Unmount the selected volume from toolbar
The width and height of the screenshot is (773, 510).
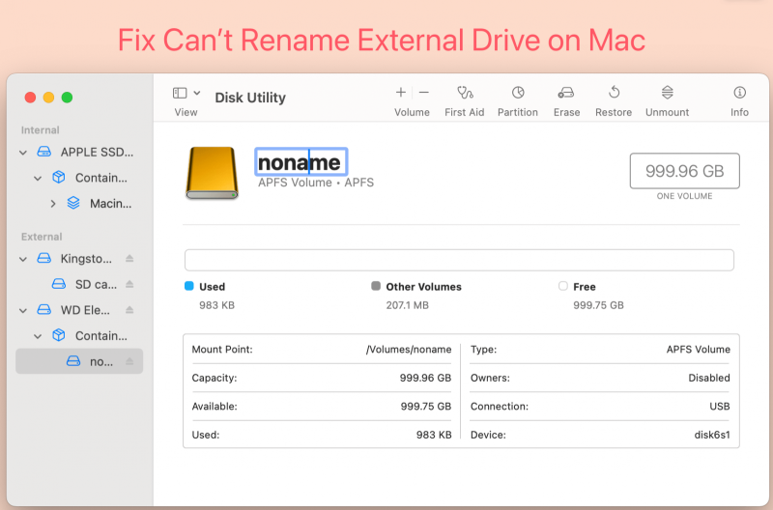click(x=667, y=93)
